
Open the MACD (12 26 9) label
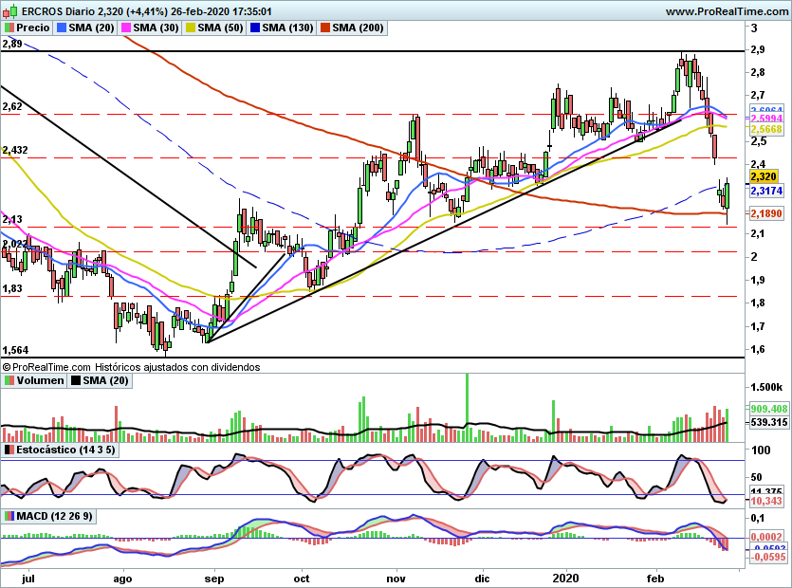(x=48, y=516)
